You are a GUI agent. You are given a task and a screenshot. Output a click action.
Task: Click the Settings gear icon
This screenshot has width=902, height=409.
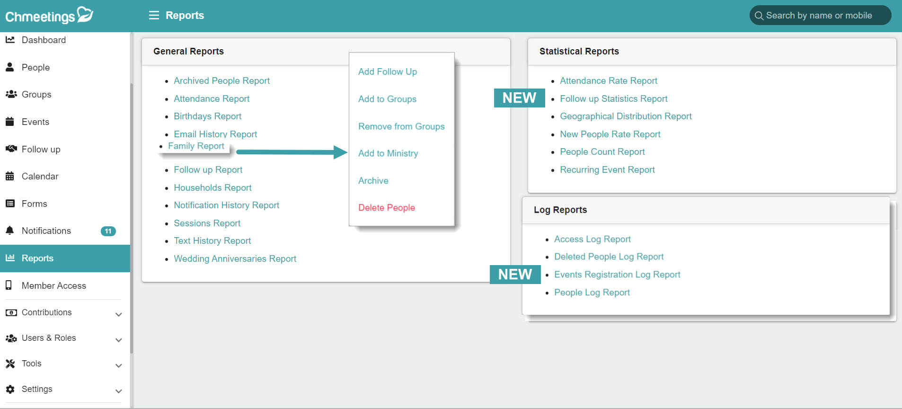pyautogui.click(x=10, y=389)
